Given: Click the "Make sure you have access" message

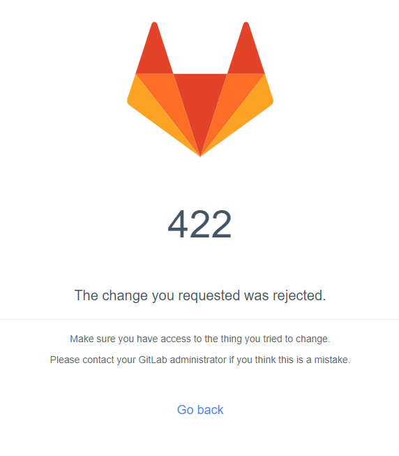Looking at the screenshot, I should click(200, 339).
